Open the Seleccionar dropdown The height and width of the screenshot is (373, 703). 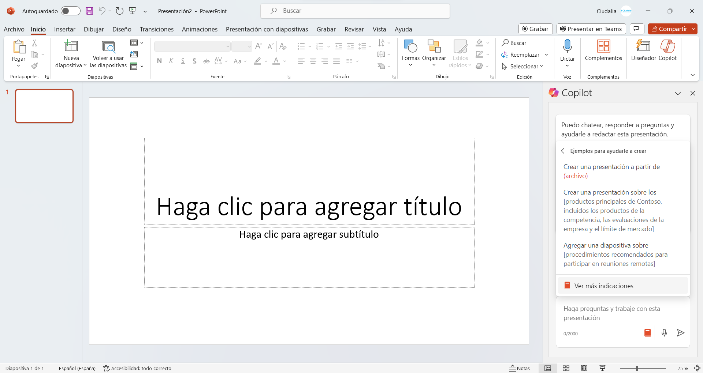522,66
